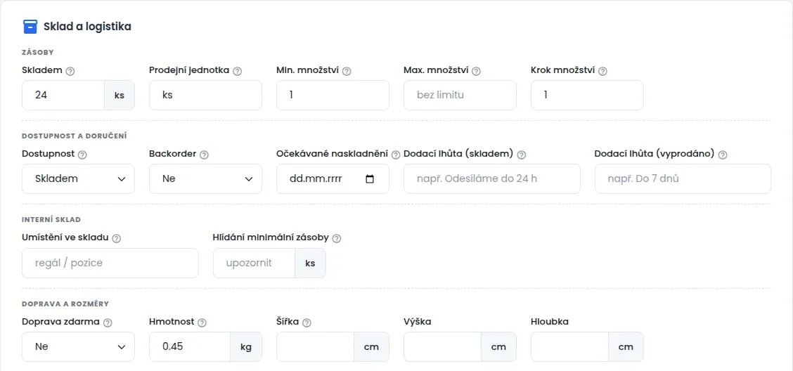793x371 pixels.
Task: Click the Hloubka field label
Action: coord(550,322)
